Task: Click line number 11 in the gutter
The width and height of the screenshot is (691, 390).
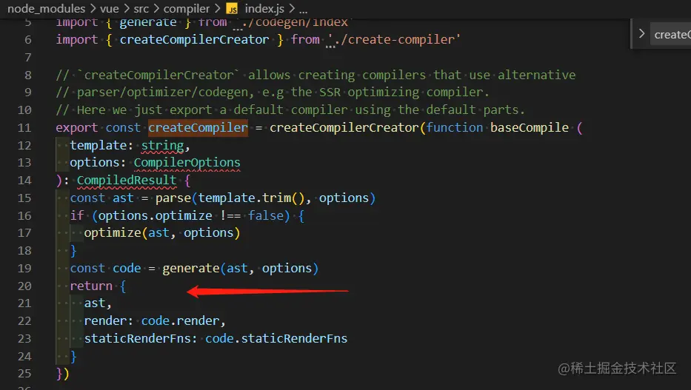Action: [x=24, y=127]
